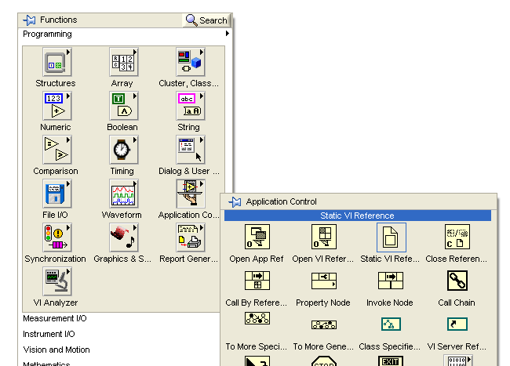
Task: Click the Timing label text
Action: coord(122,171)
